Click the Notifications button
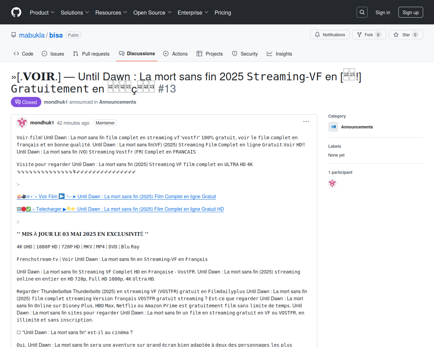Screen dimensions: 434x347 click(x=330, y=35)
